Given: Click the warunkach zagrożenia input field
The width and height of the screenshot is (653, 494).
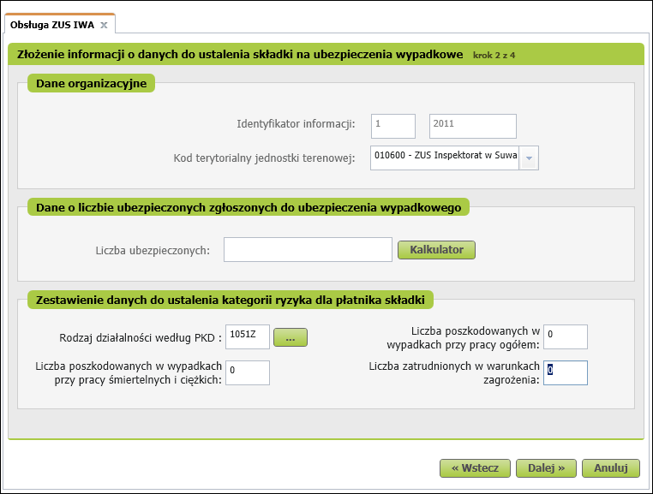Looking at the screenshot, I should point(565,372).
